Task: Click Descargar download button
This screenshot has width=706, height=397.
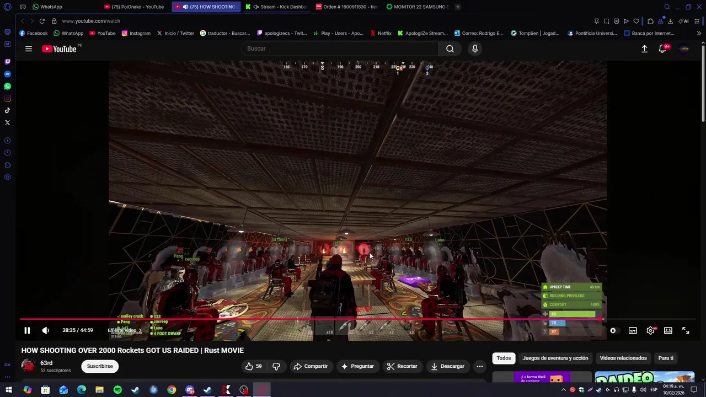Action: (x=447, y=366)
